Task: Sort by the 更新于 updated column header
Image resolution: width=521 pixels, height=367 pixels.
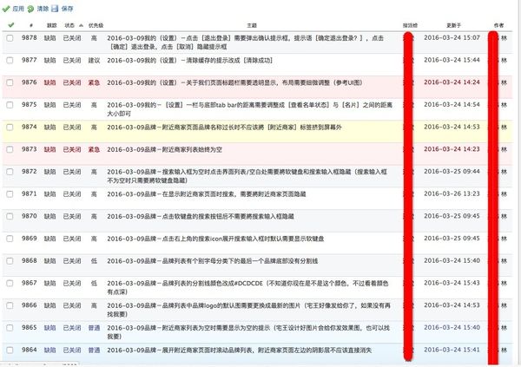Action: 453,25
